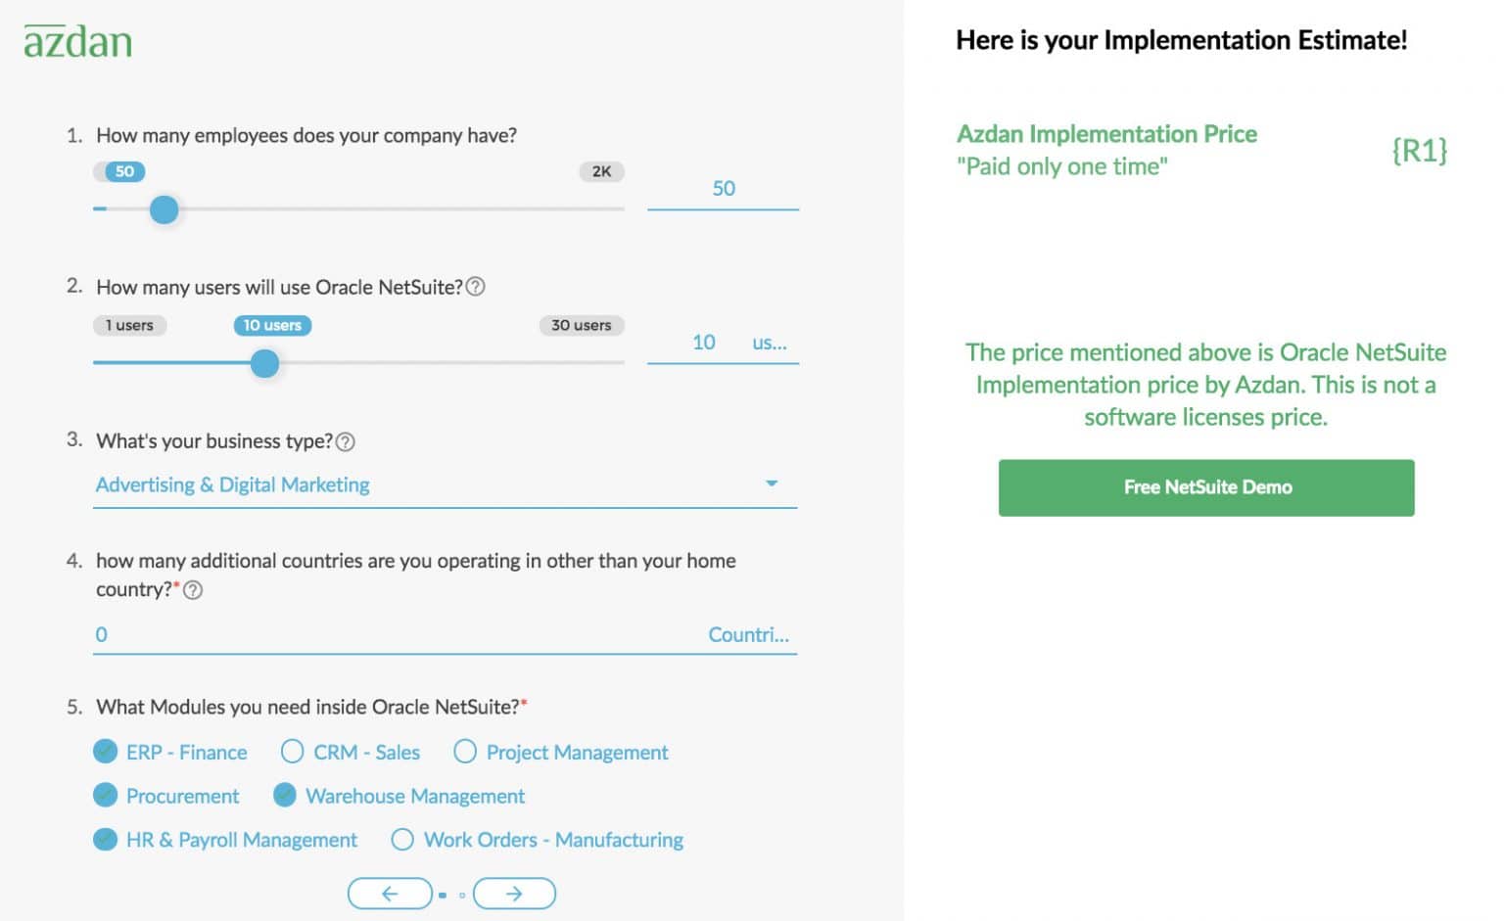
Task: Enable the Project Management module
Action: tap(465, 752)
